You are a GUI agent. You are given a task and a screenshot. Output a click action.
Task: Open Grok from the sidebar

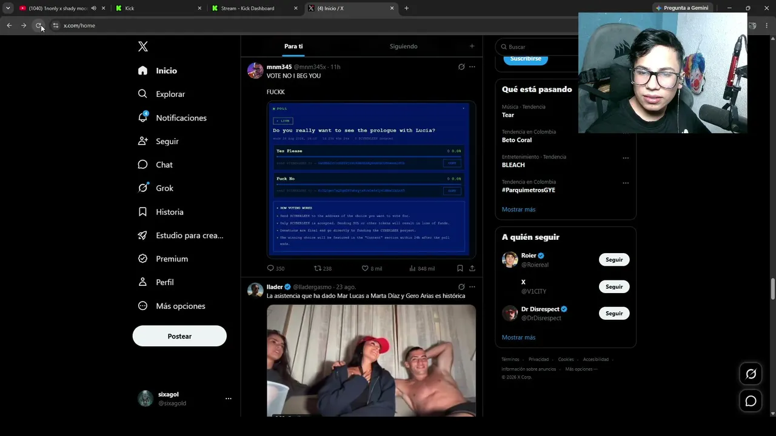coord(156,188)
